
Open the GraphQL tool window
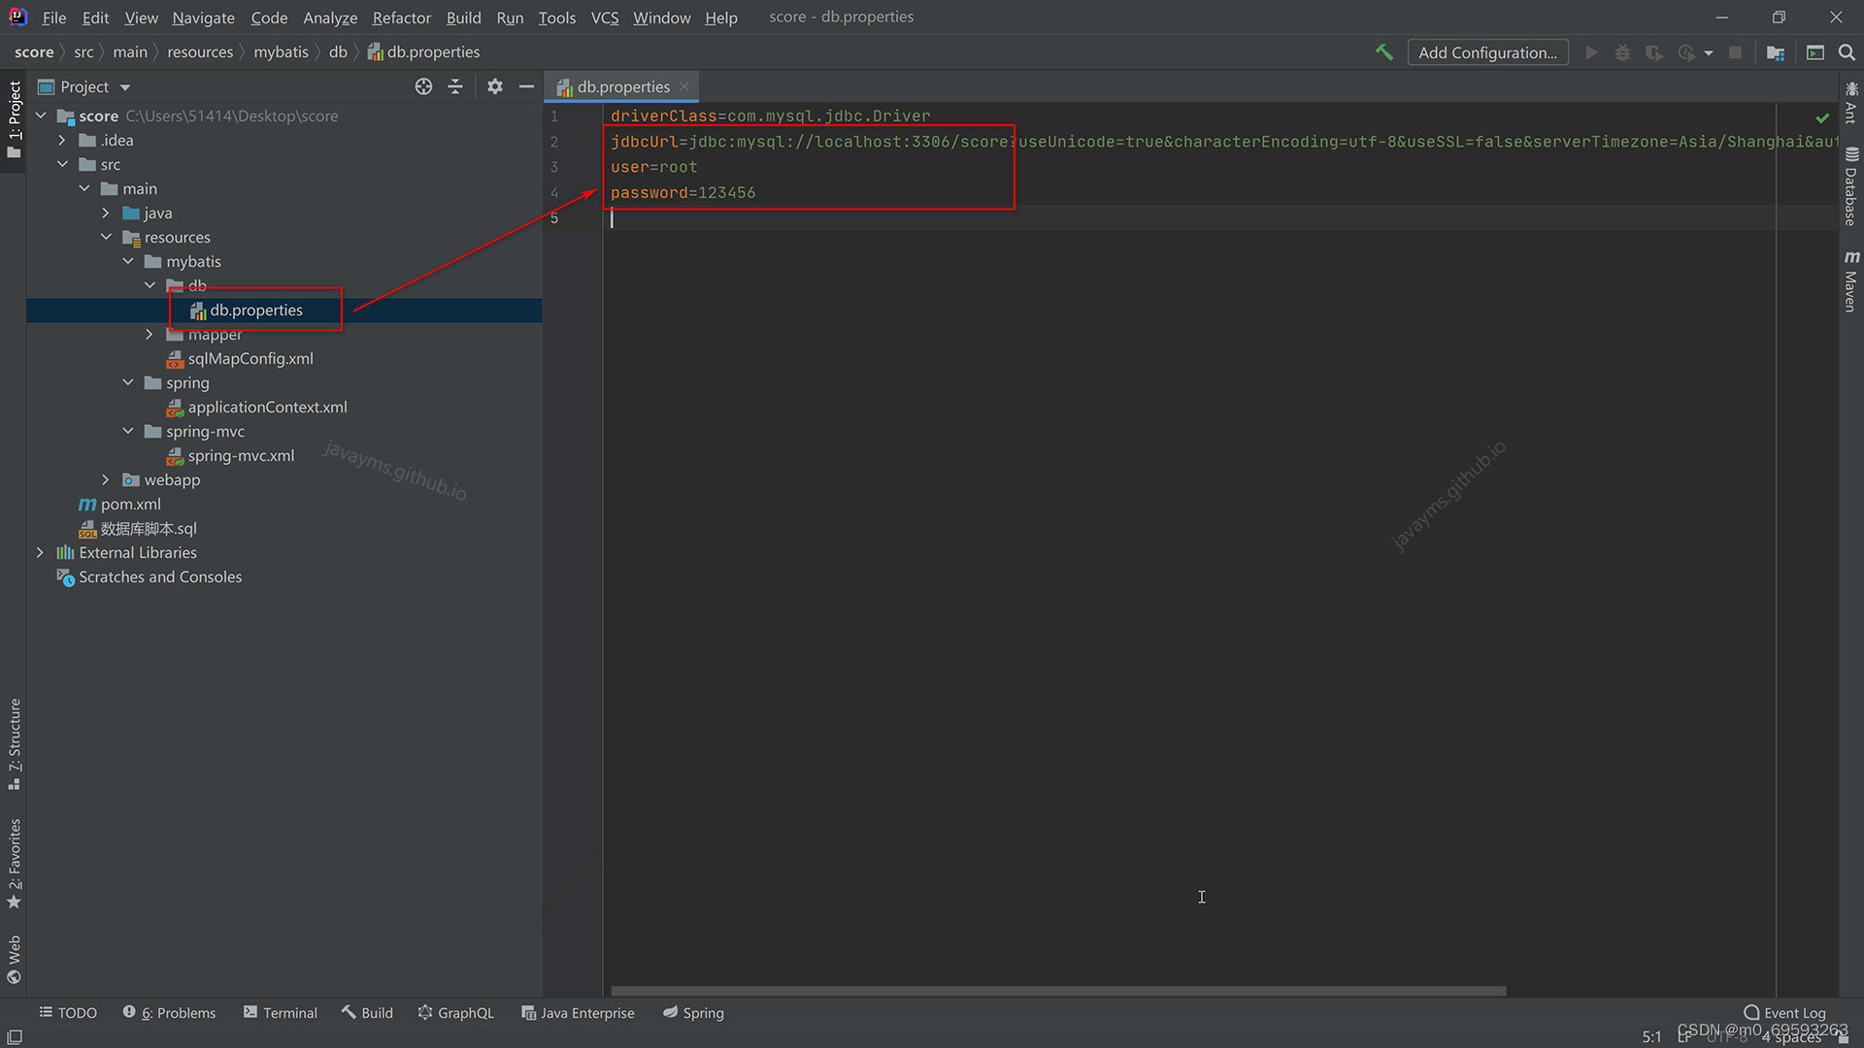pos(455,1012)
